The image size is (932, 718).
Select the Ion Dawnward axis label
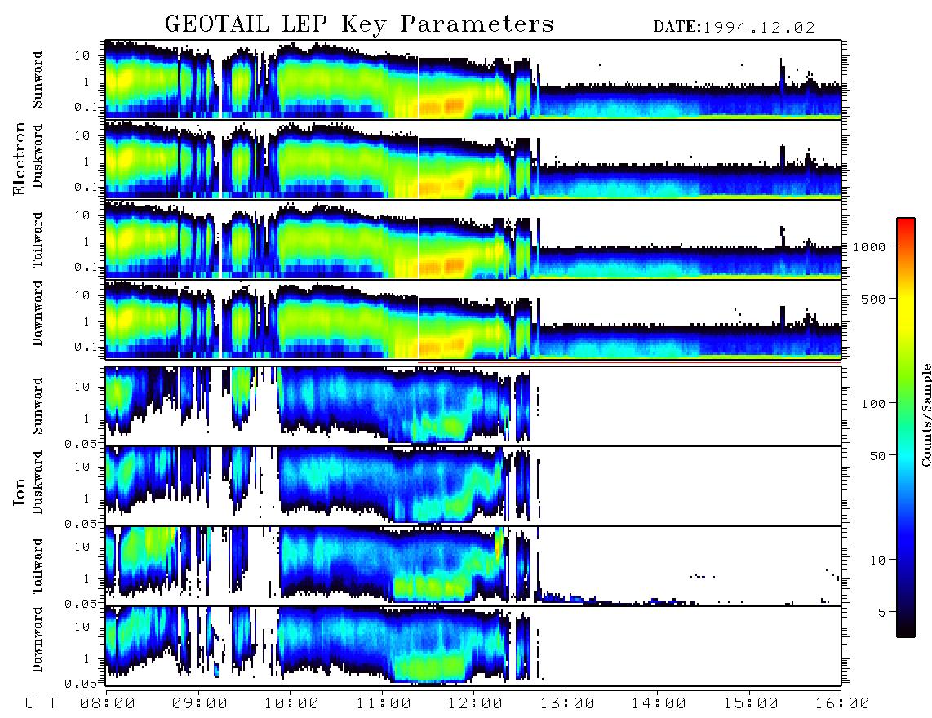(x=38, y=640)
